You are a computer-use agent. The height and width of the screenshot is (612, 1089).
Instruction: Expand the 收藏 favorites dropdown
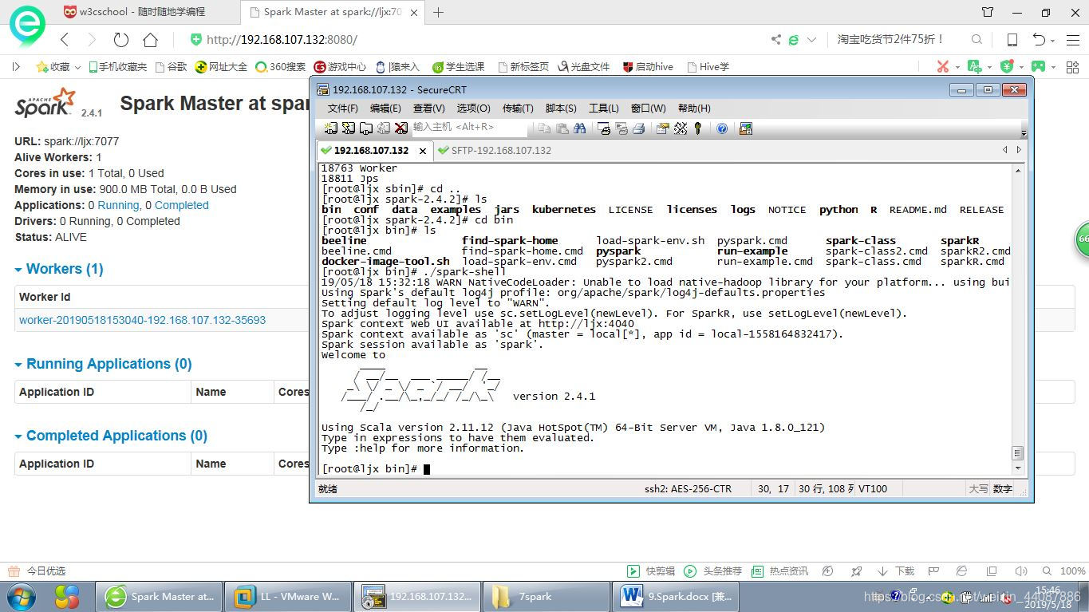pyautogui.click(x=77, y=67)
